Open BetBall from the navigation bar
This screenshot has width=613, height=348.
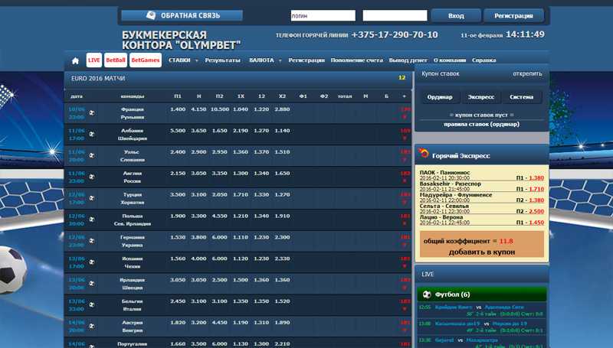pos(116,60)
